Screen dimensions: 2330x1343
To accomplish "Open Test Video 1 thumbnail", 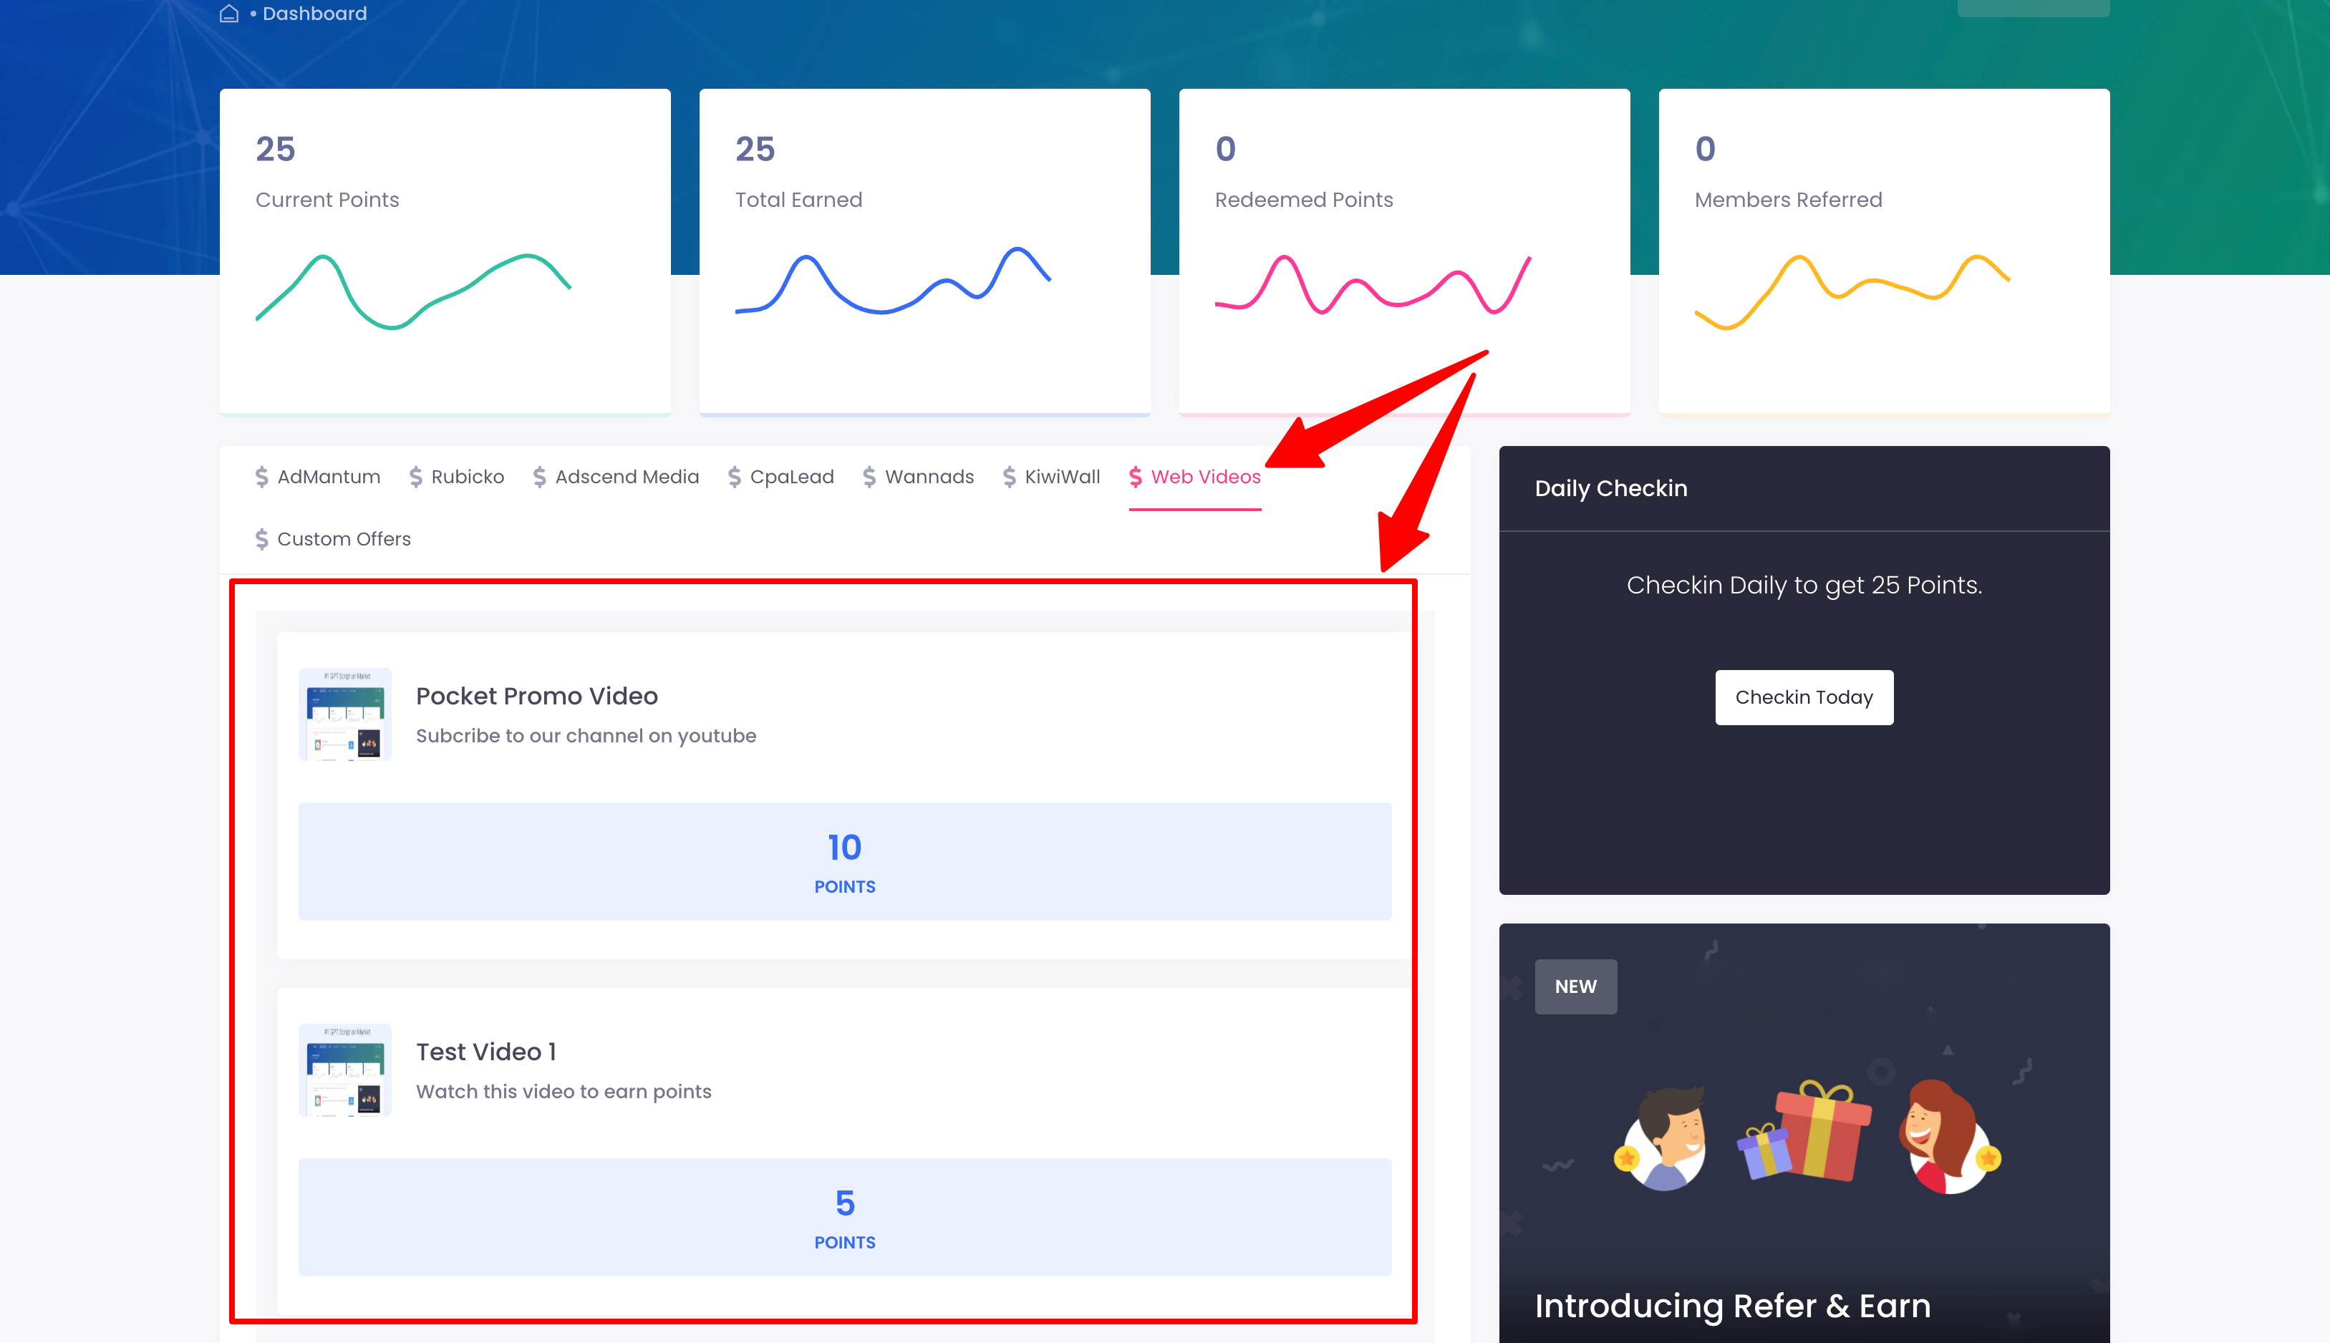I will [x=345, y=1070].
